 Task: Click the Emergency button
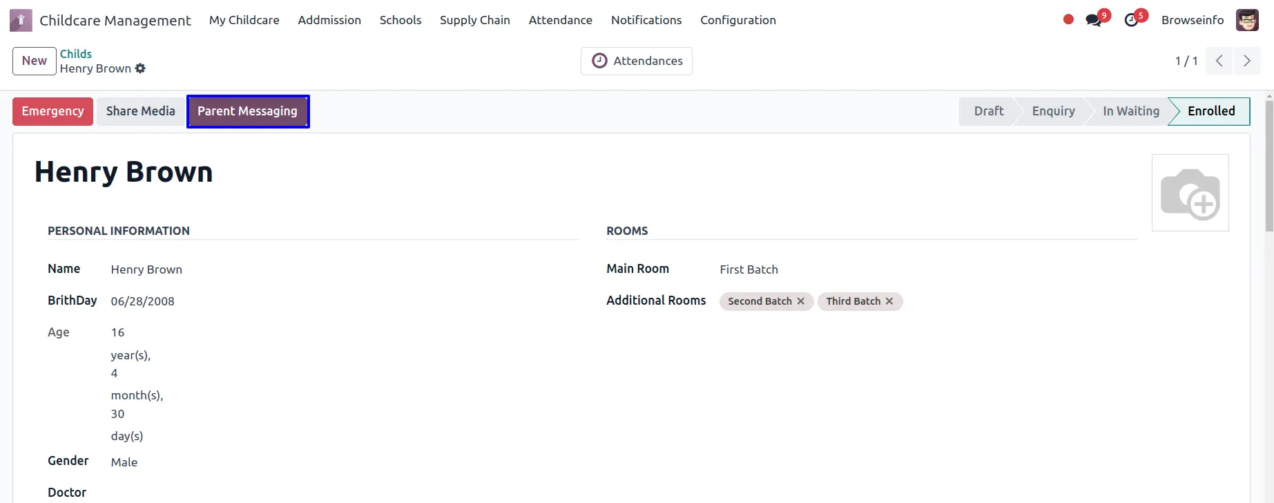coord(52,111)
